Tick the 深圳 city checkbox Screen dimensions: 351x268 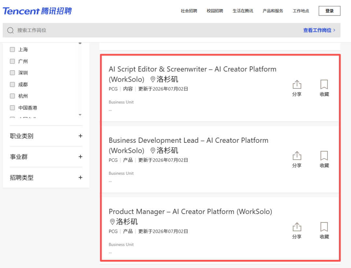(x=12, y=73)
